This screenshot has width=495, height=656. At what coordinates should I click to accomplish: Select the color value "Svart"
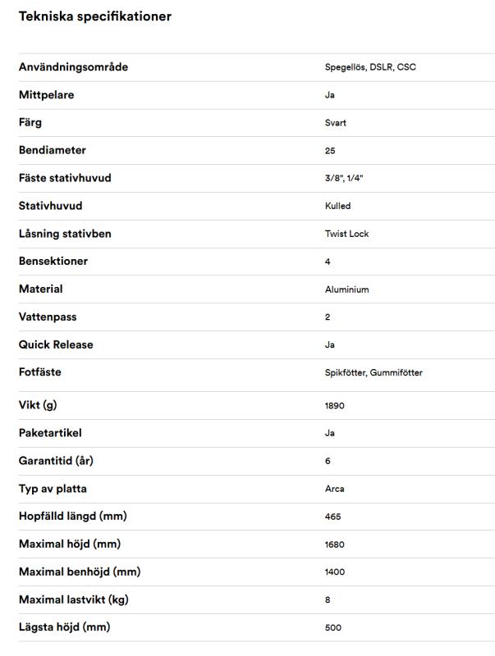[x=336, y=123]
